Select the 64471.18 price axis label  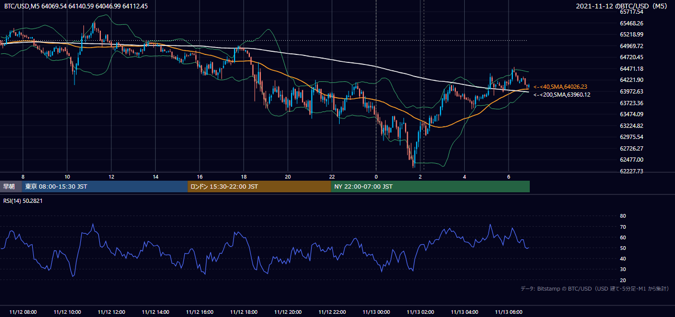click(631, 69)
